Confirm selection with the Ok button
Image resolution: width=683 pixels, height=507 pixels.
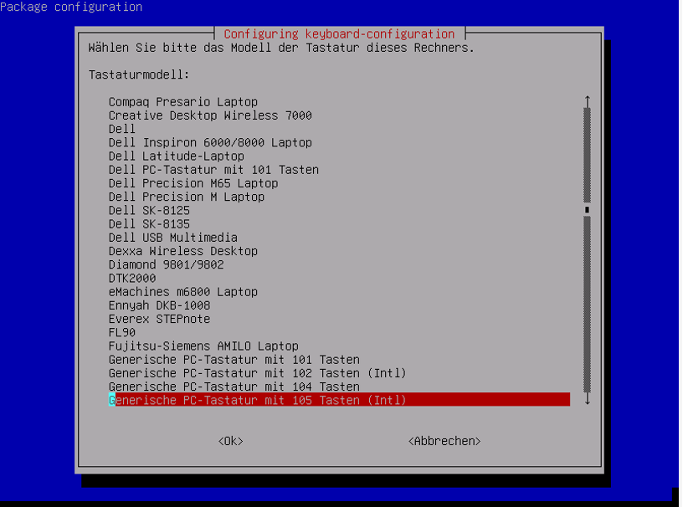tap(230, 441)
